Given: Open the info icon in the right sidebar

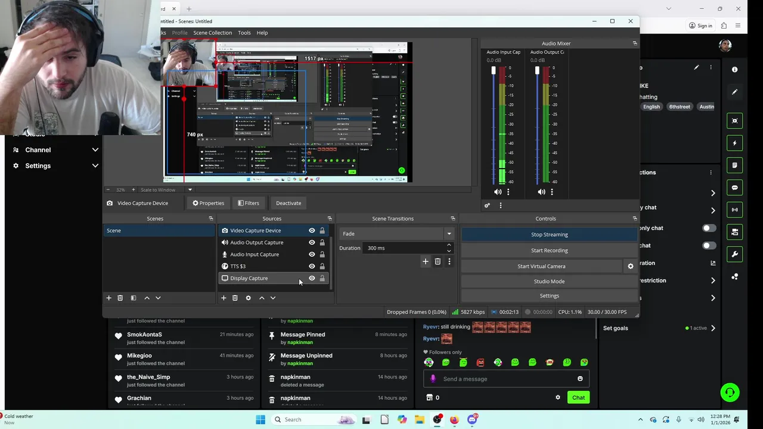Looking at the screenshot, I should [x=735, y=70].
